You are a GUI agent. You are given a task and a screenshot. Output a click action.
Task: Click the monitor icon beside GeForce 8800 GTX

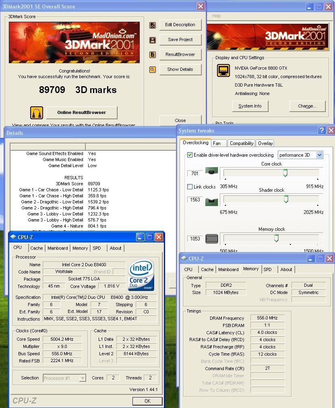[x=223, y=70]
